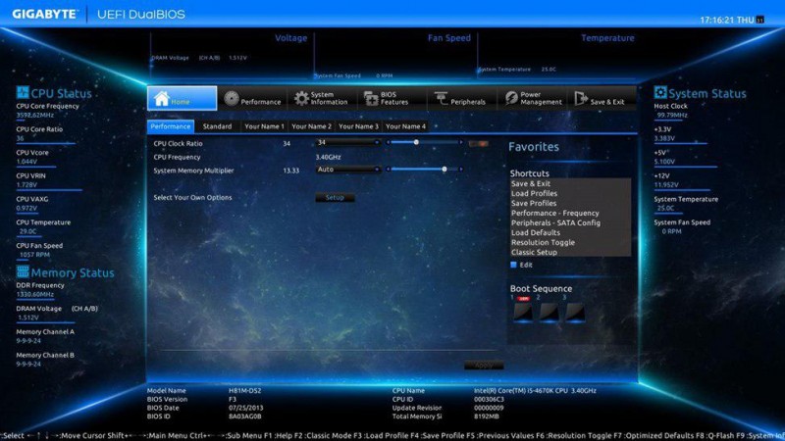Screen dimensions: 785x441
Task: Click CPU Vcore 1.044V reading
Action: [26, 162]
